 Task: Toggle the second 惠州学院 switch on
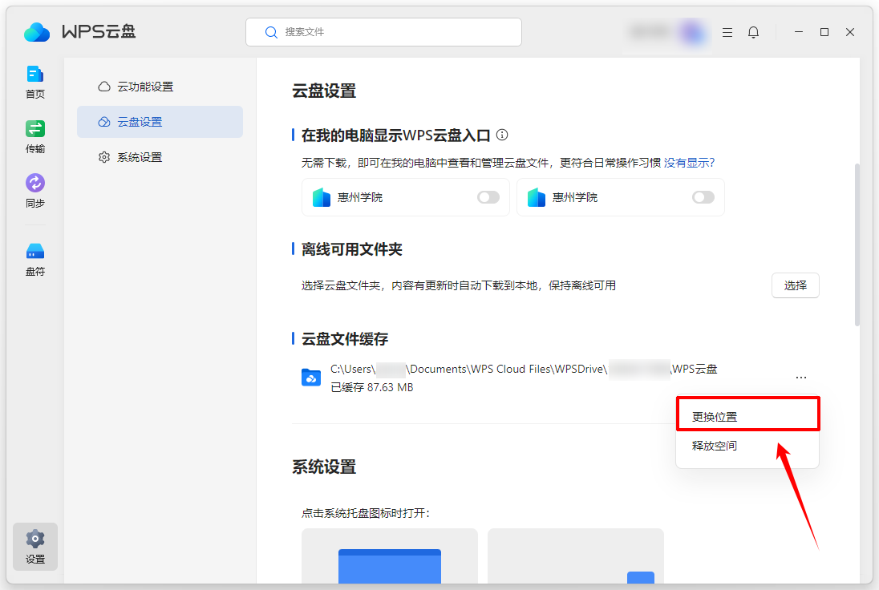703,197
